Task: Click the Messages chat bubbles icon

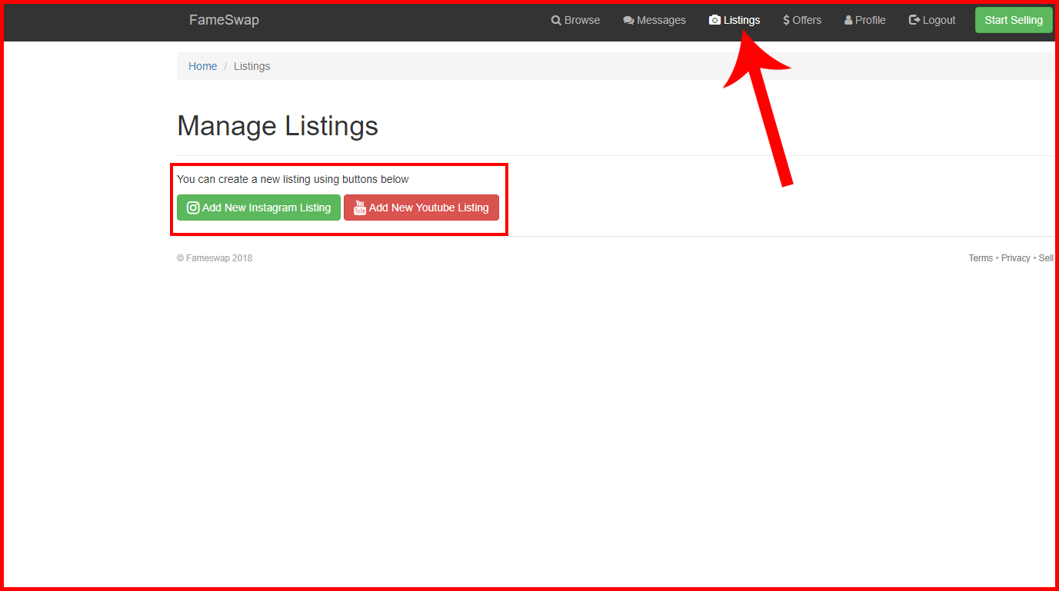Action: coord(628,20)
